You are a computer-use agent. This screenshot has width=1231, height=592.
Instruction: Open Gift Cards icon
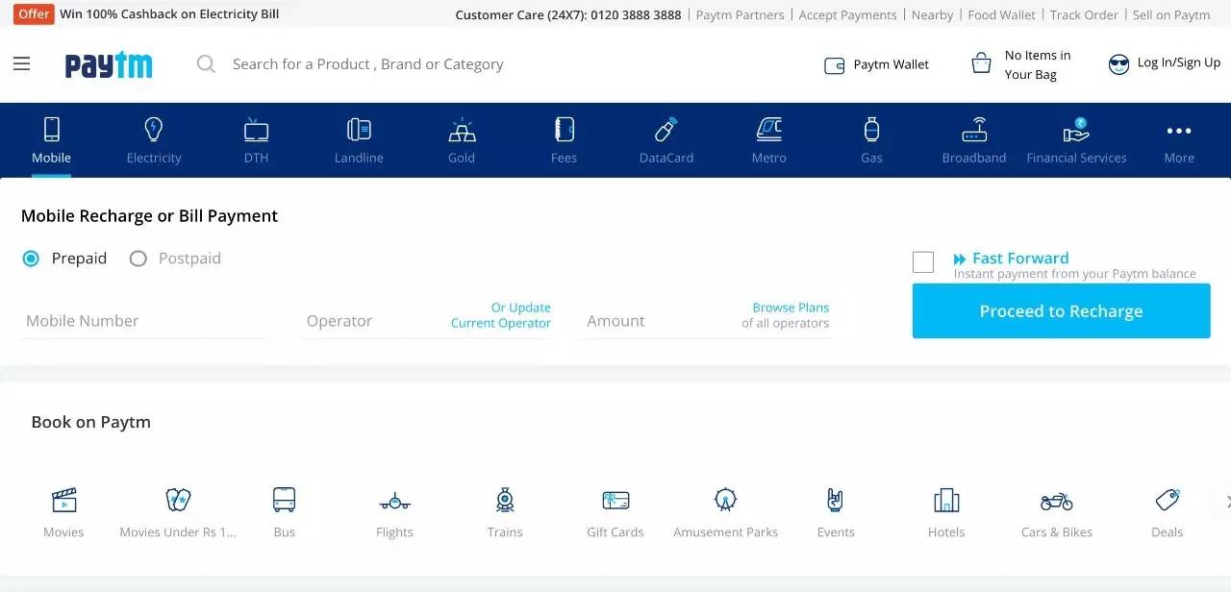coord(615,500)
